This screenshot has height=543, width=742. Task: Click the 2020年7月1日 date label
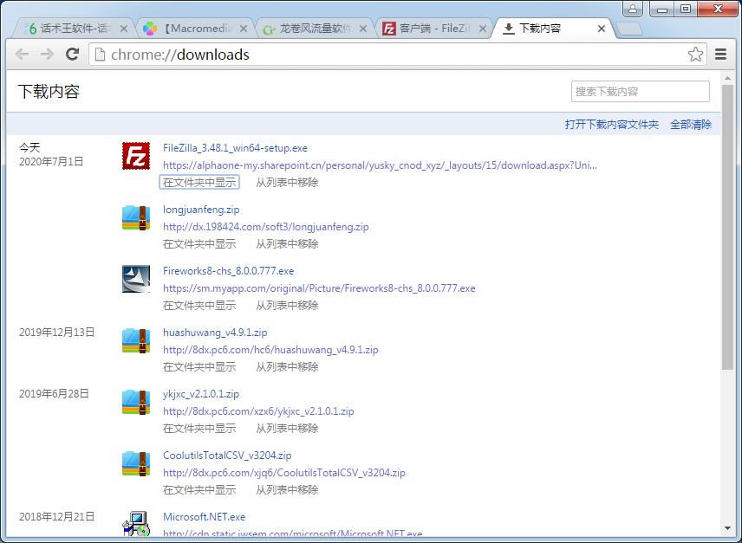point(51,162)
